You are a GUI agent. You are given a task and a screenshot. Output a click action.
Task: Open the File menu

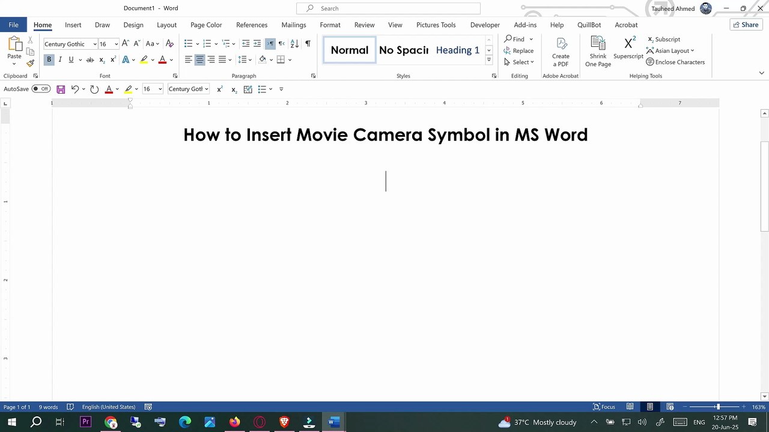tap(13, 25)
